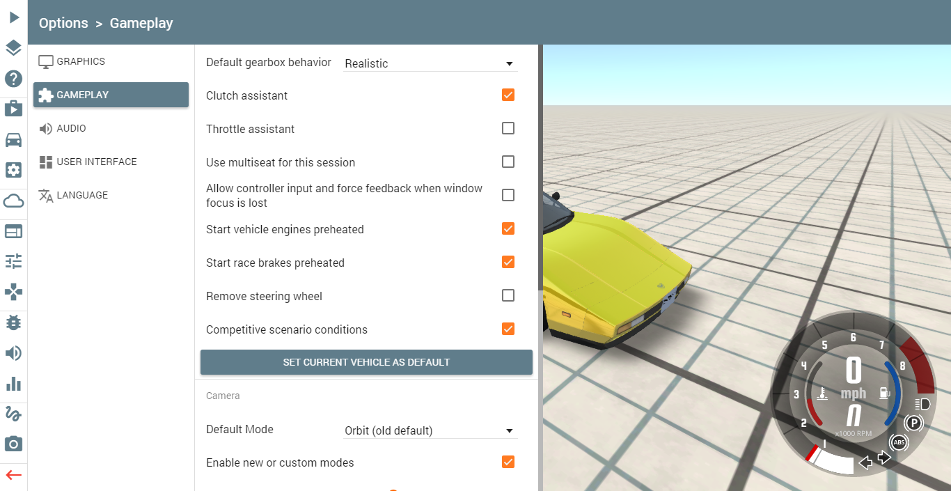Click the Options breadcrumb in the header
The width and height of the screenshot is (951, 491).
tap(63, 23)
